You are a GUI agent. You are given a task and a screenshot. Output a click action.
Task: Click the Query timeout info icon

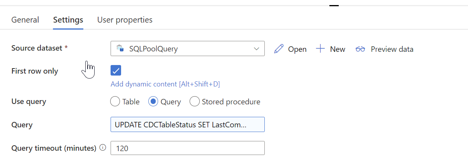[103, 148]
